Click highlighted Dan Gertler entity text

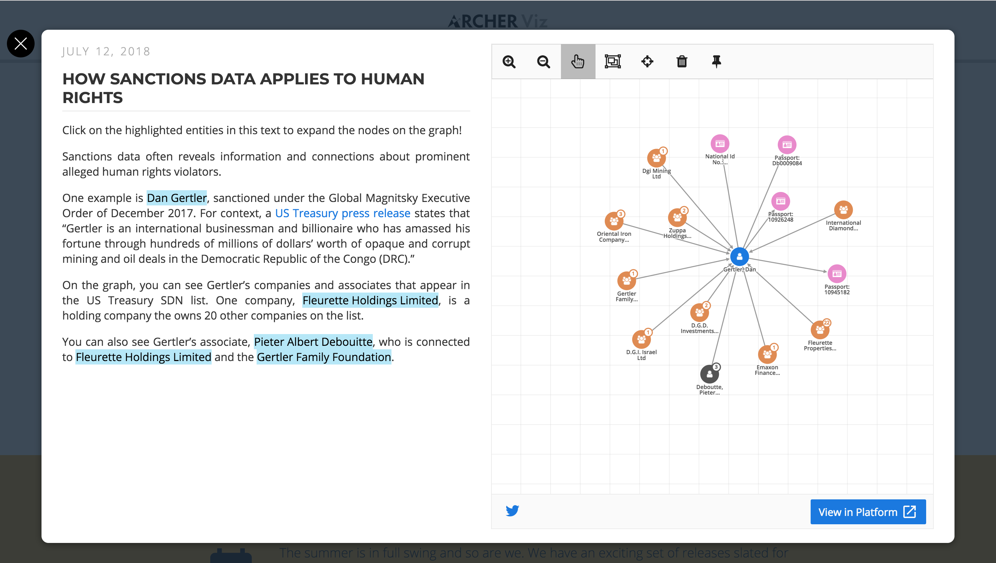177,198
